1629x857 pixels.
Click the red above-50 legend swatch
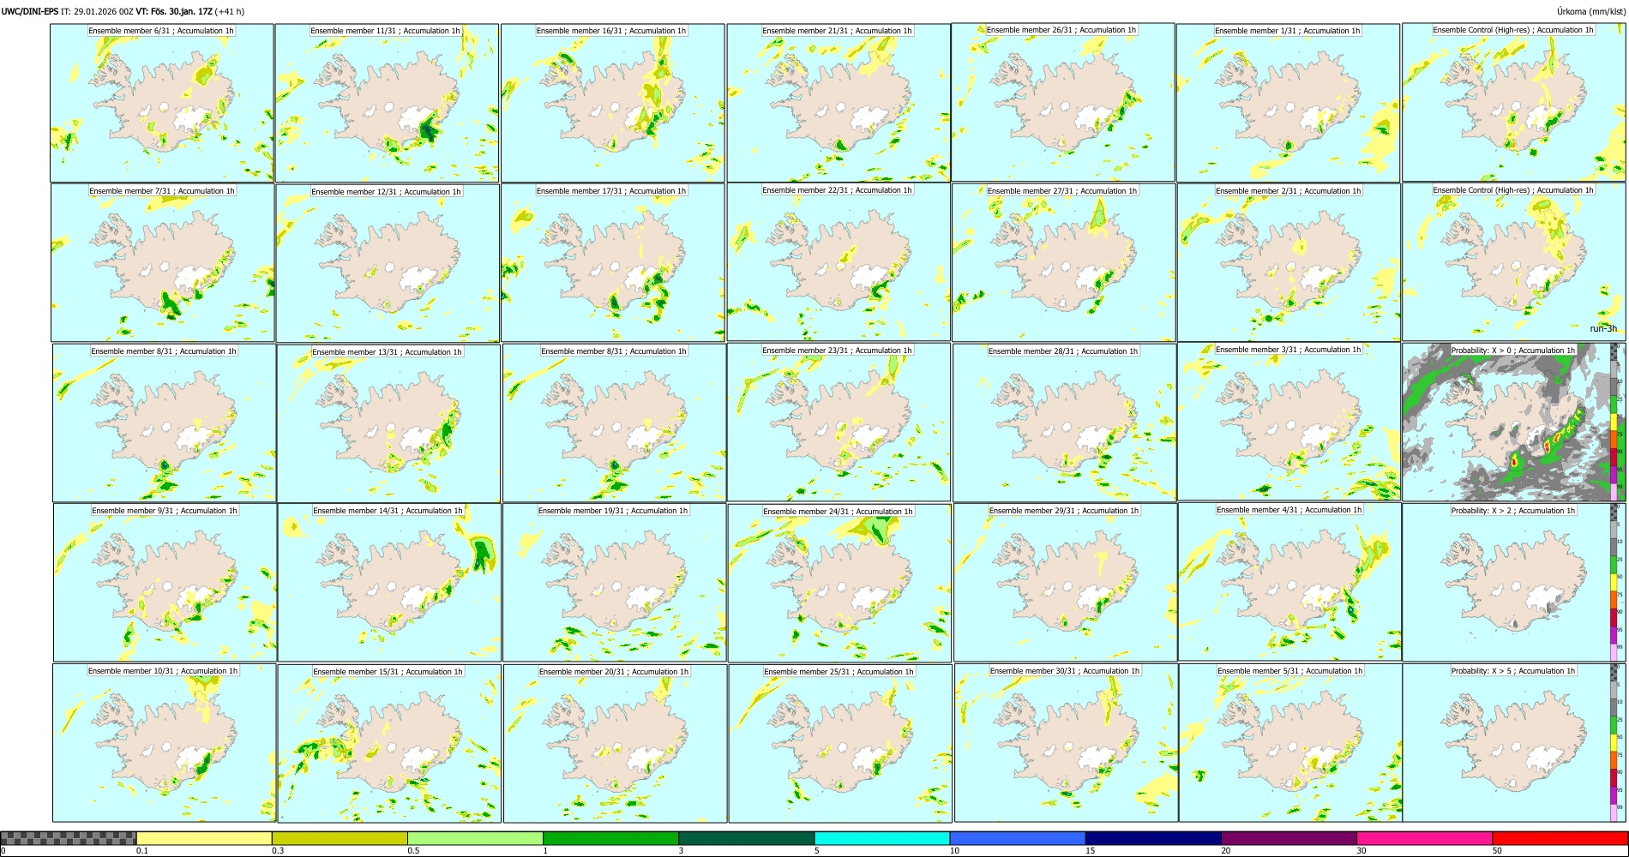point(1560,838)
